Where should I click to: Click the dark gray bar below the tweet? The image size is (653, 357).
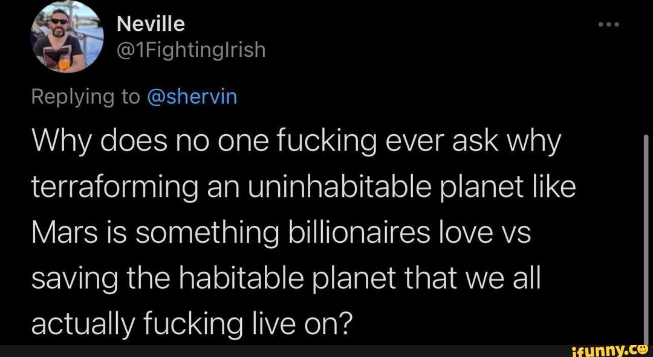click(272, 351)
